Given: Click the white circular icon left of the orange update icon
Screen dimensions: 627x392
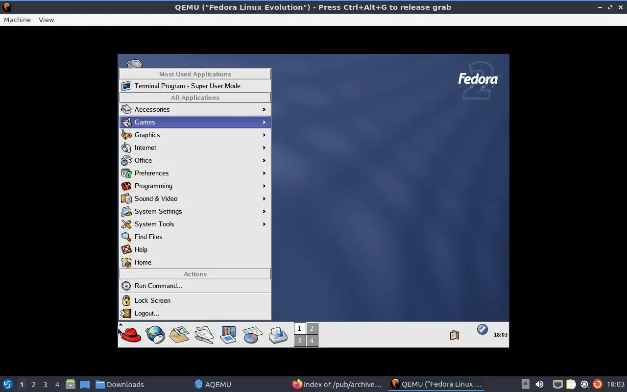Looking at the screenshot, I should (584, 384).
